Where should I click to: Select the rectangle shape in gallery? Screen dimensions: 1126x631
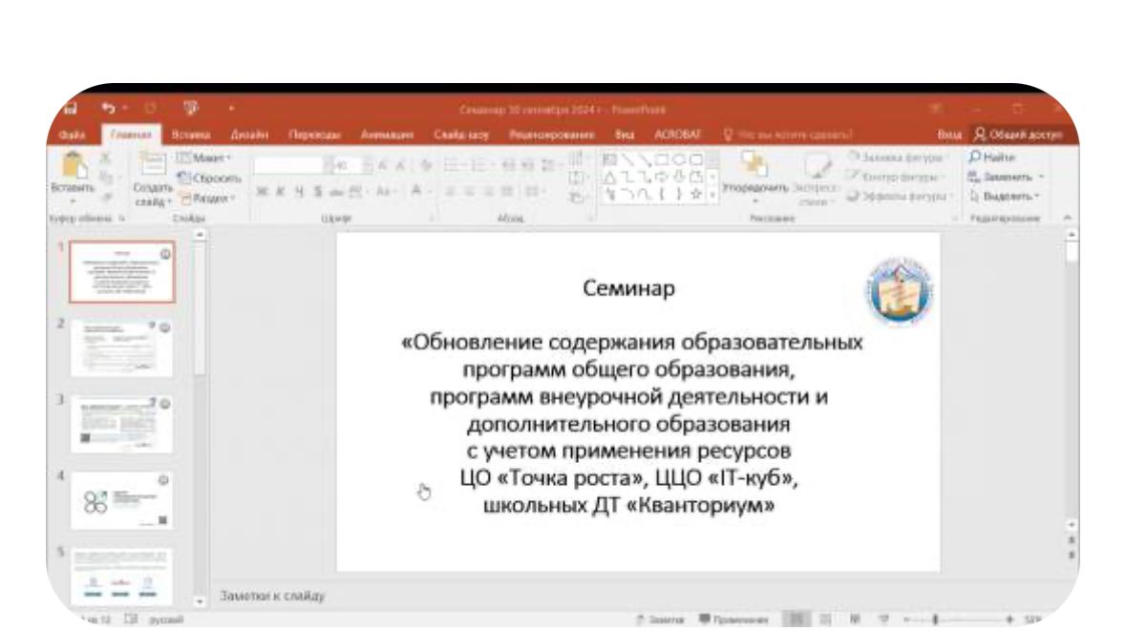662,159
